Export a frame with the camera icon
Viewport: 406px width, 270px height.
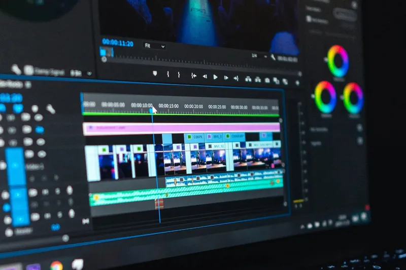pos(267,81)
